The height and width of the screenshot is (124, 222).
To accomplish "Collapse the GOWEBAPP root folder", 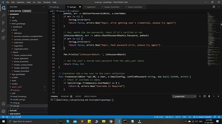I will (14, 14).
